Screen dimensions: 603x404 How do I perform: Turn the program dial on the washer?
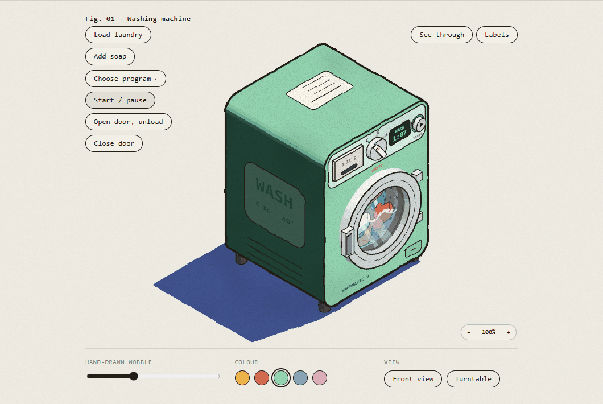coord(376,149)
